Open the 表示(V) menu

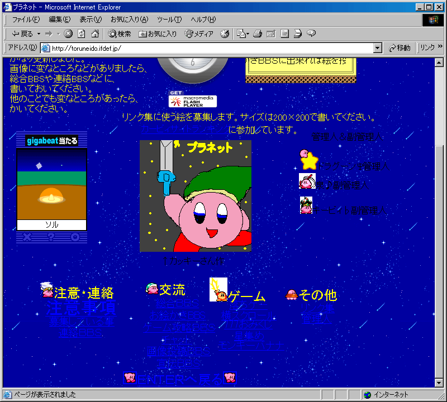click(x=91, y=20)
